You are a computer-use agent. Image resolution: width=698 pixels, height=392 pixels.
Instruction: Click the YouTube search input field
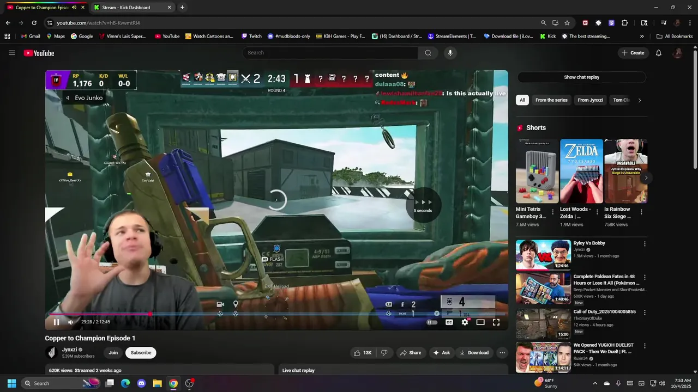point(330,53)
